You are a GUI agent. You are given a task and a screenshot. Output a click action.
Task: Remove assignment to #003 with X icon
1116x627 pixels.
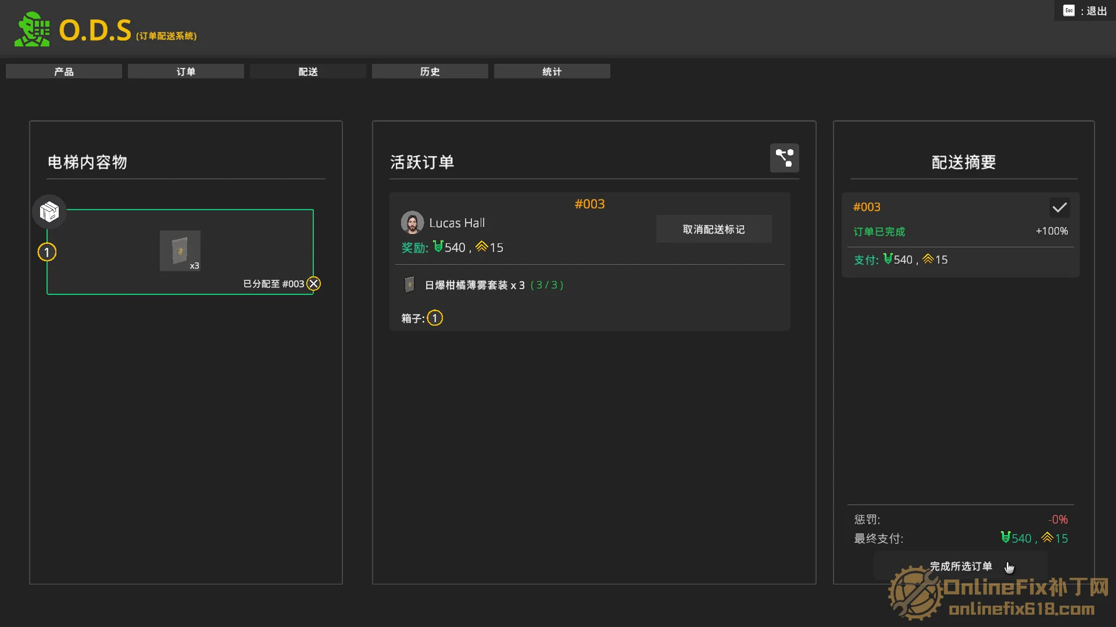click(314, 283)
